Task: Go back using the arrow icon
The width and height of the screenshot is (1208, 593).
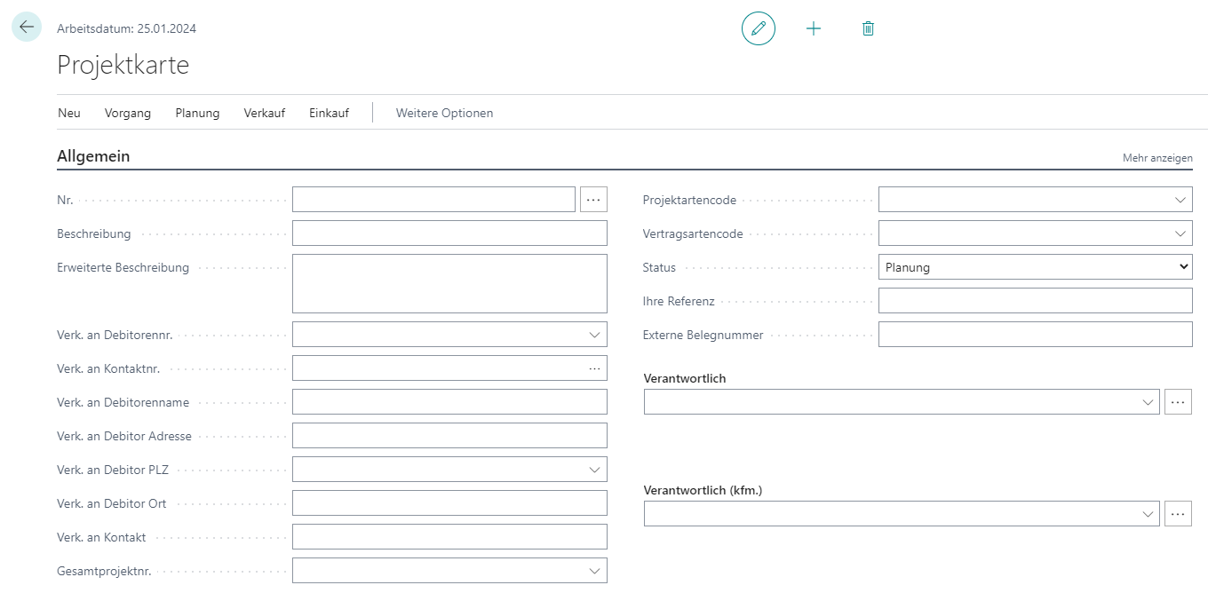Action: click(27, 27)
